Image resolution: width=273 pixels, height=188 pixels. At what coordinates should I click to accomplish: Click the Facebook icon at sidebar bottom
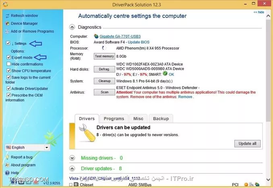[x=14, y=181]
